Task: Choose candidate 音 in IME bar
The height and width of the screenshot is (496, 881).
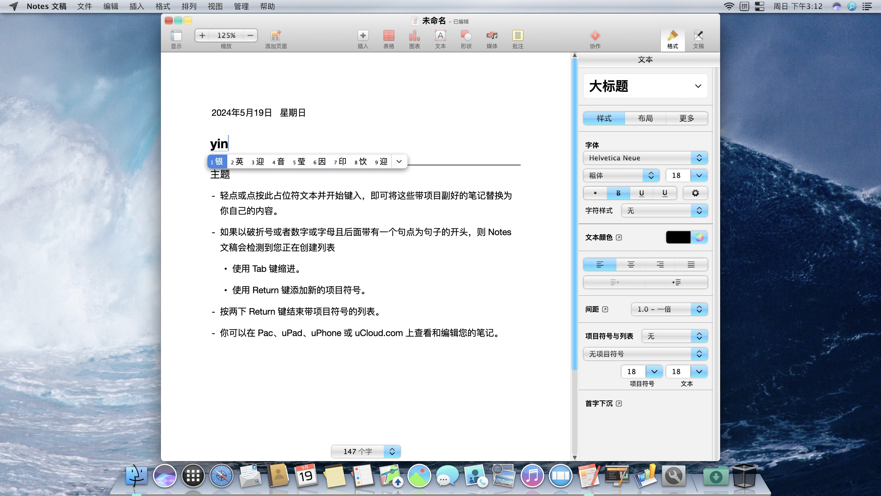Action: [x=278, y=162]
